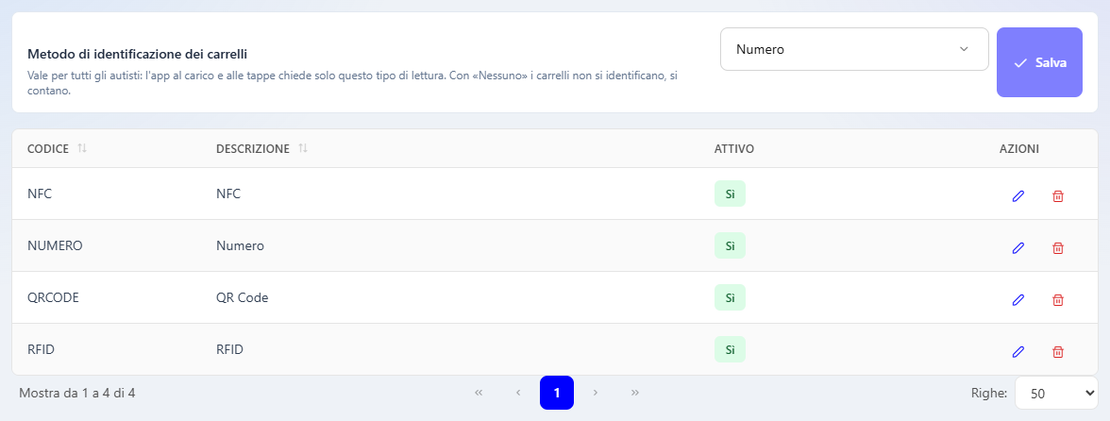Screen dimensions: 1110x421
Task: Edit the RFID row
Action: pos(1017,352)
